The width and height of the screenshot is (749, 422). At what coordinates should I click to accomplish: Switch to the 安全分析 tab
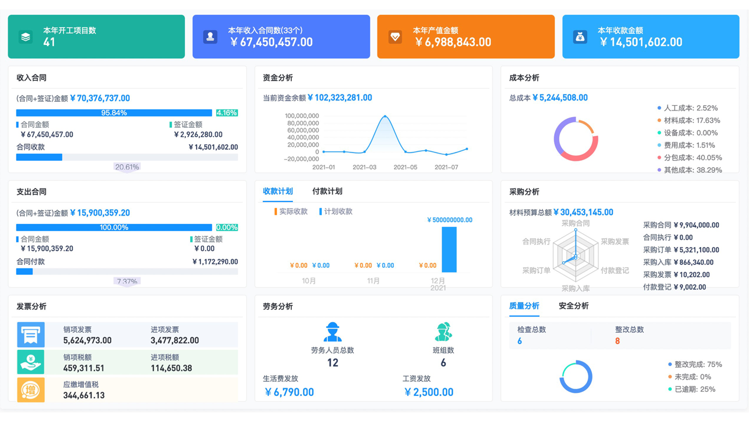[x=574, y=306]
